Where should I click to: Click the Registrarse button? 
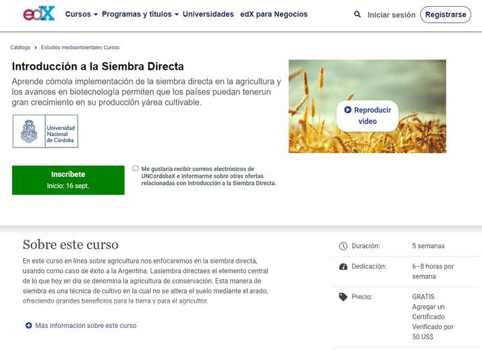click(x=445, y=15)
